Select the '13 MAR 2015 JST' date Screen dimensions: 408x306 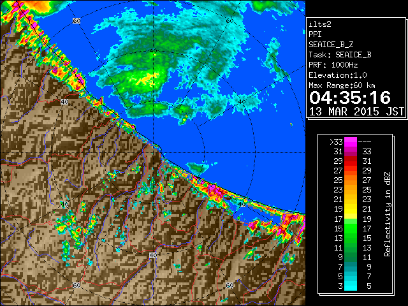click(356, 112)
